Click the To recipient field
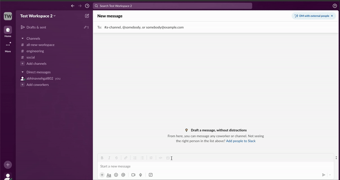Image resolution: width=340 pixels, height=180 pixels. pos(216,27)
